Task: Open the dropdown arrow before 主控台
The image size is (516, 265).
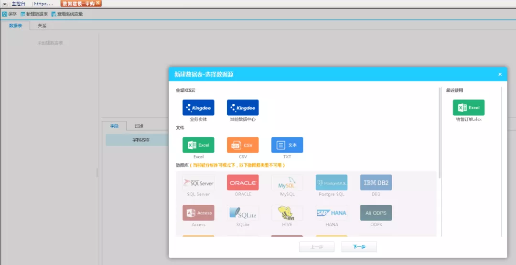Action: tap(5, 4)
